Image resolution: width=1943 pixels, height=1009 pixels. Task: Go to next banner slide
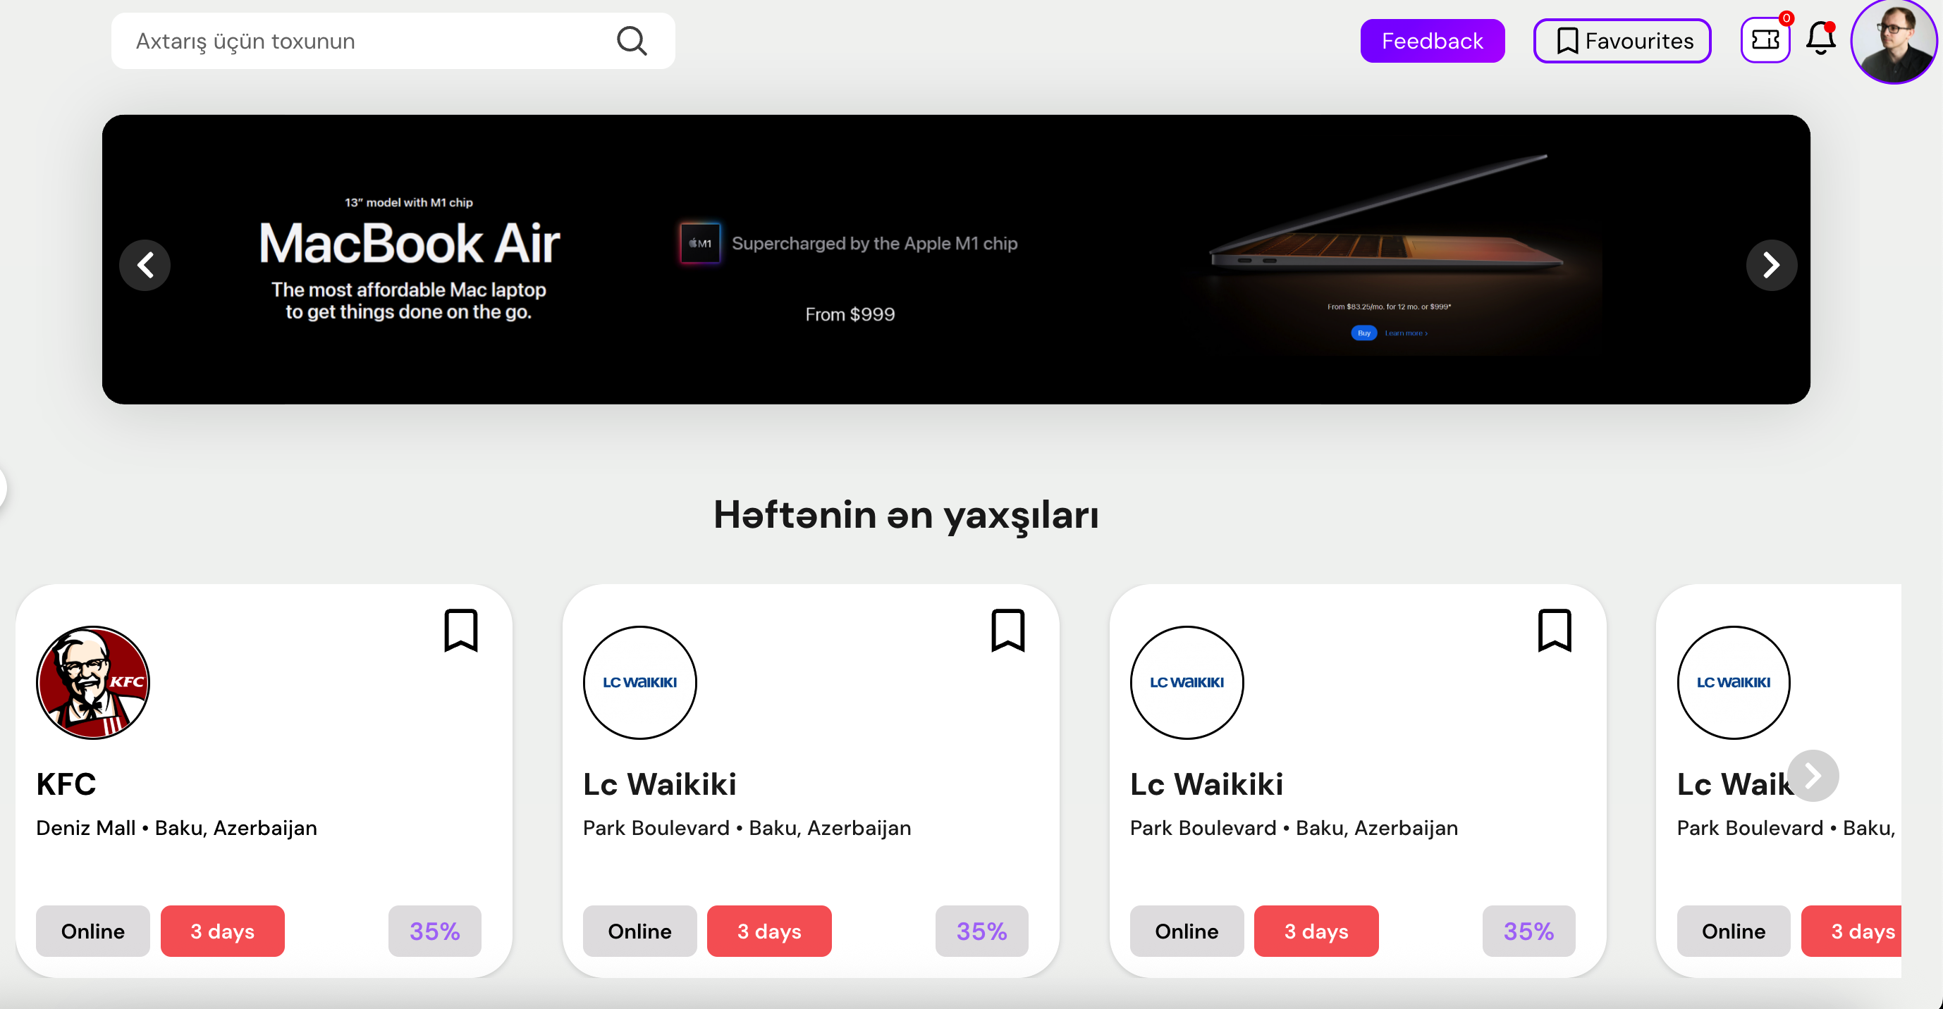1771,265
